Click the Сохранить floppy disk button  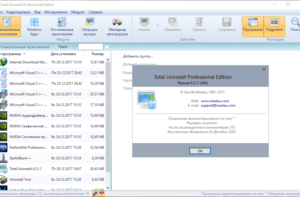227,25
